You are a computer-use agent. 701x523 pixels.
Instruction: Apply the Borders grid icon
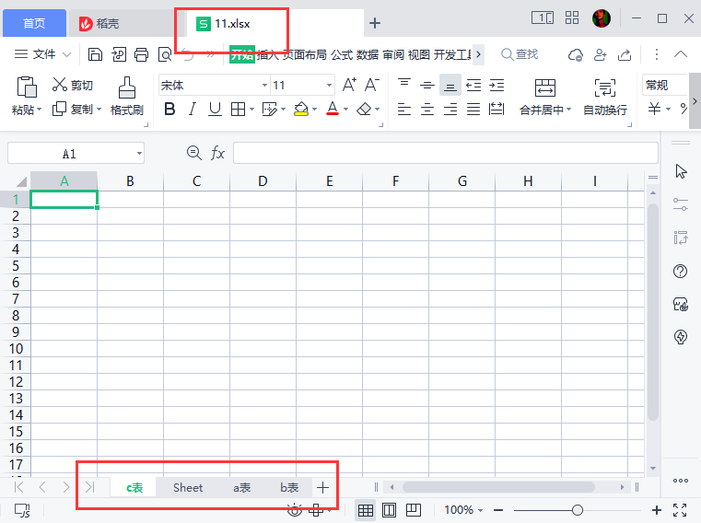click(x=238, y=109)
